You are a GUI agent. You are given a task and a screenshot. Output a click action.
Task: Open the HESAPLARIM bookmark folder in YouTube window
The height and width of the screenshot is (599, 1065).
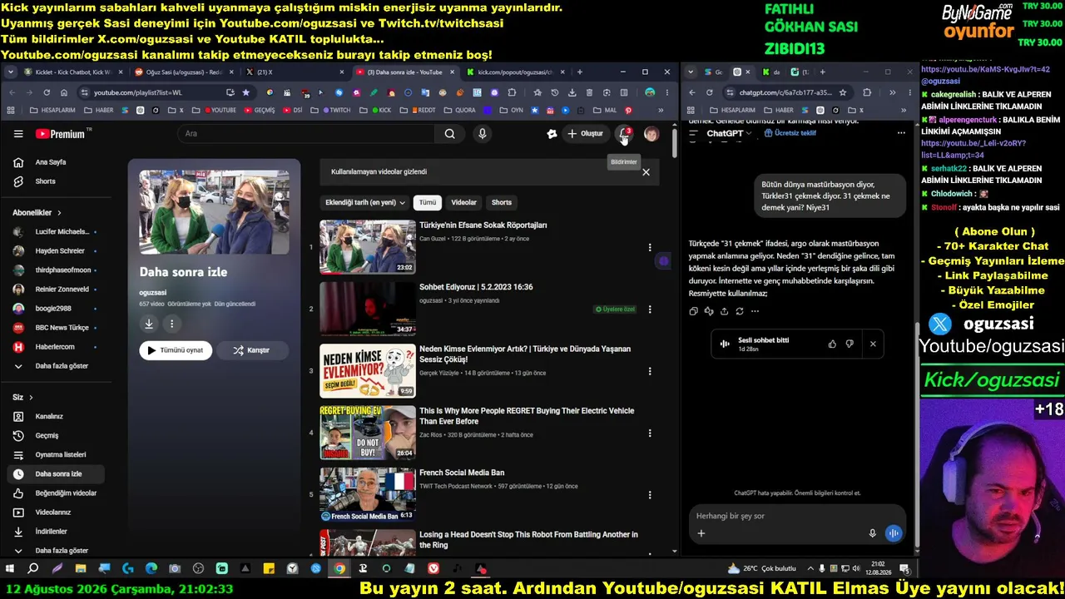coord(52,110)
